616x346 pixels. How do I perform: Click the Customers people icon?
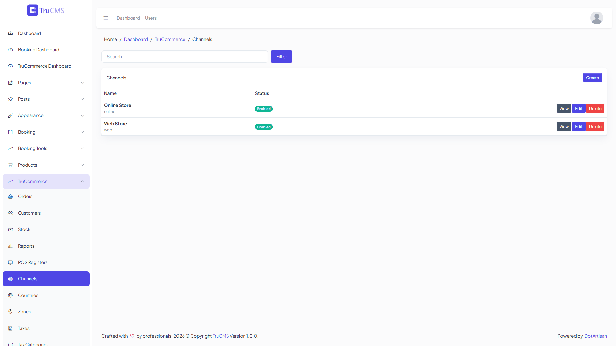pos(10,213)
